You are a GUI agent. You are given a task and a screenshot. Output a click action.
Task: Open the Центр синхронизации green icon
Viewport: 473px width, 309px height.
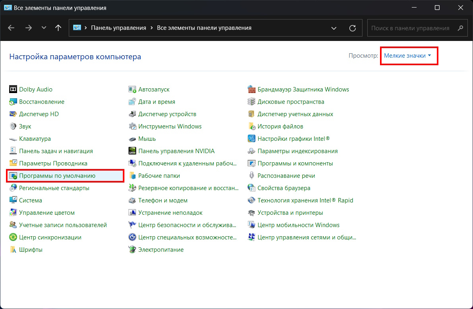coord(13,237)
